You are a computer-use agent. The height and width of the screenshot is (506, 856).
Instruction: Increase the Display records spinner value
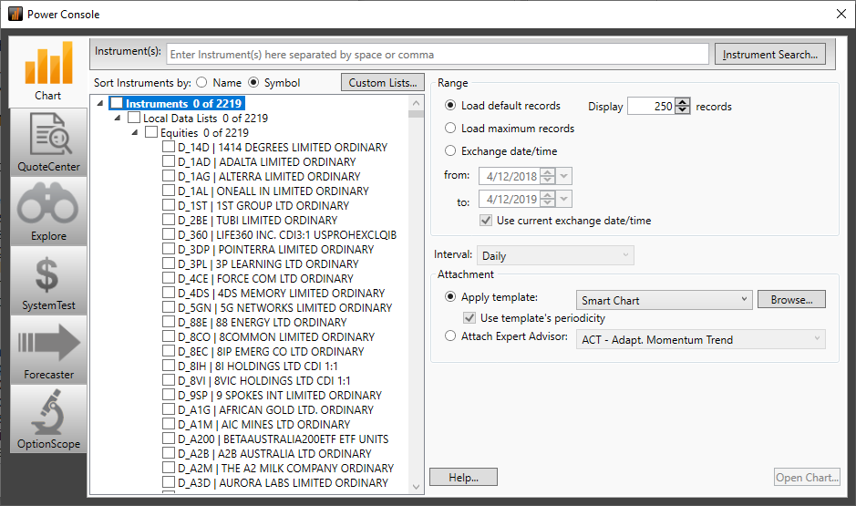683,101
